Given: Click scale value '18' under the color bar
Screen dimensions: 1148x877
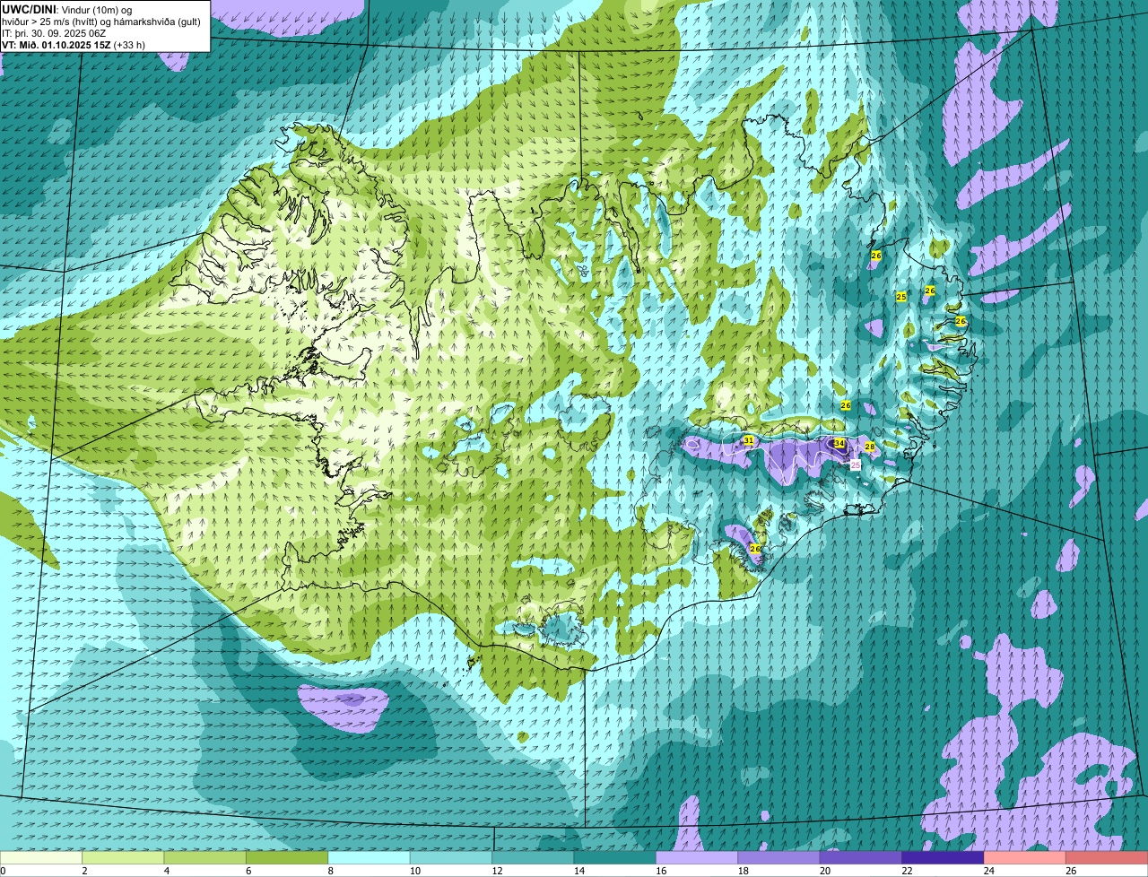Looking at the screenshot, I should [742, 871].
